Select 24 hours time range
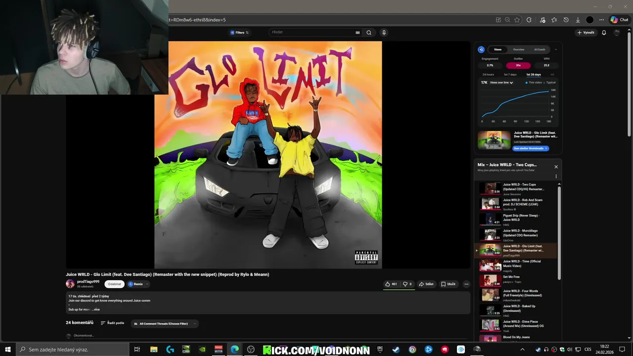633x356 pixels. 488,75
